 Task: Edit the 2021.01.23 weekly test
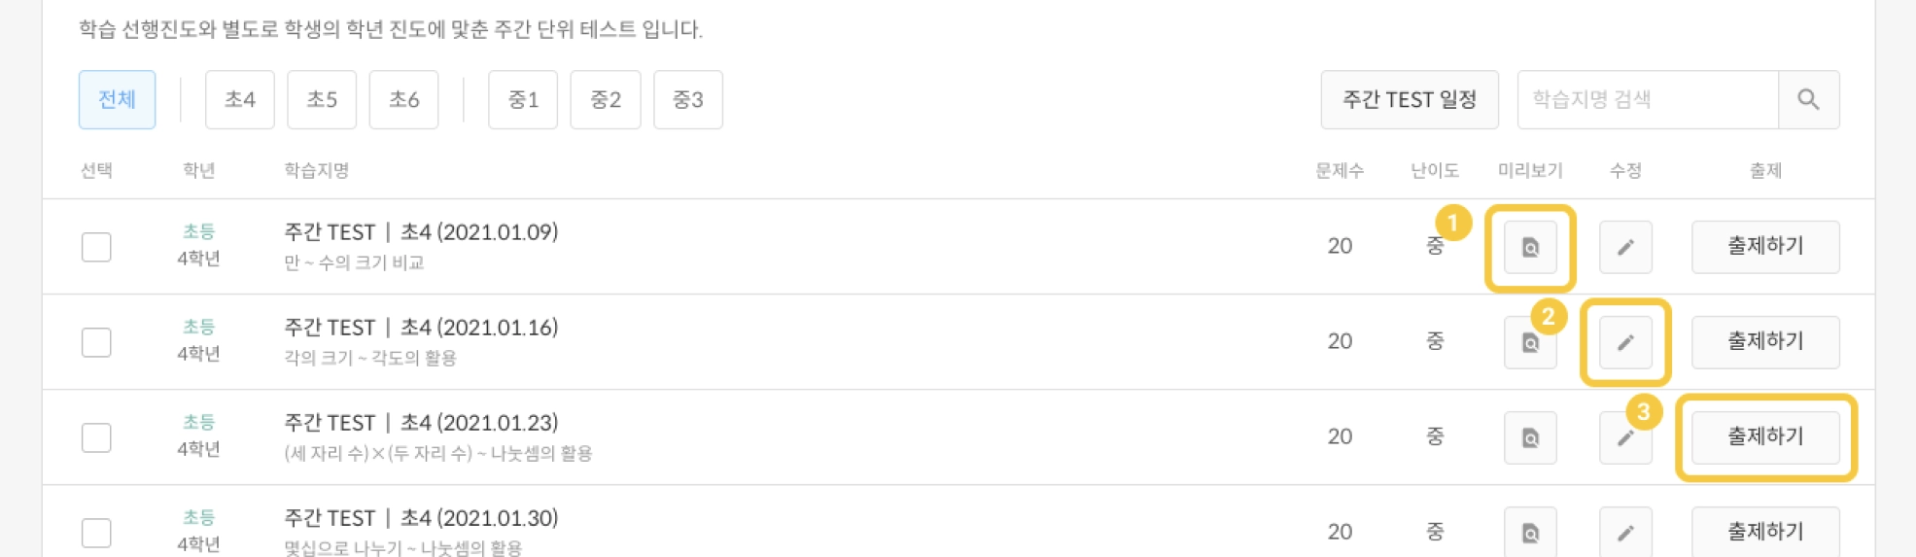[1624, 437]
